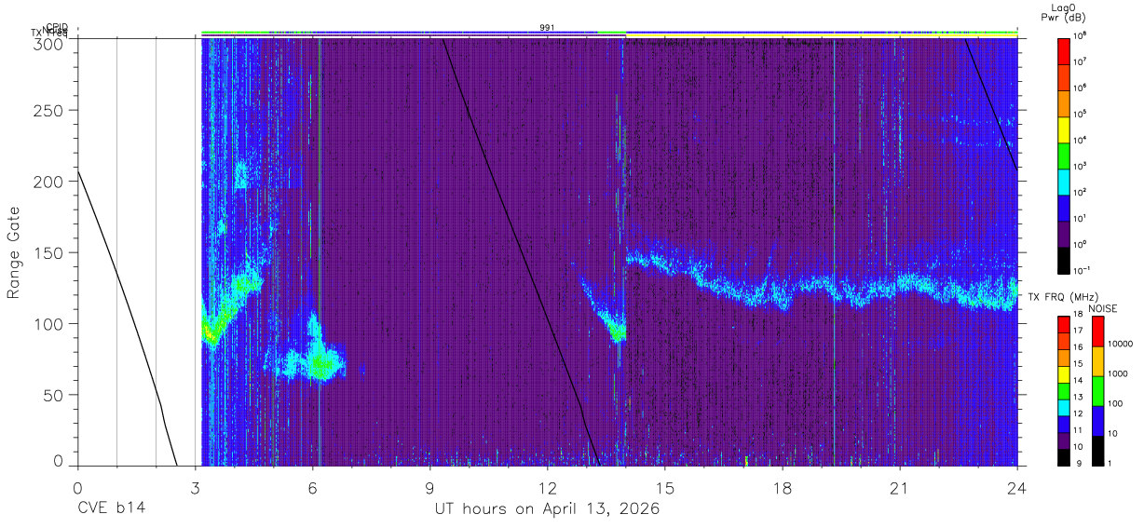This screenshot has height=528, width=1144.
Task: Click the '10000' label on NOISE legend
Action: (1122, 344)
